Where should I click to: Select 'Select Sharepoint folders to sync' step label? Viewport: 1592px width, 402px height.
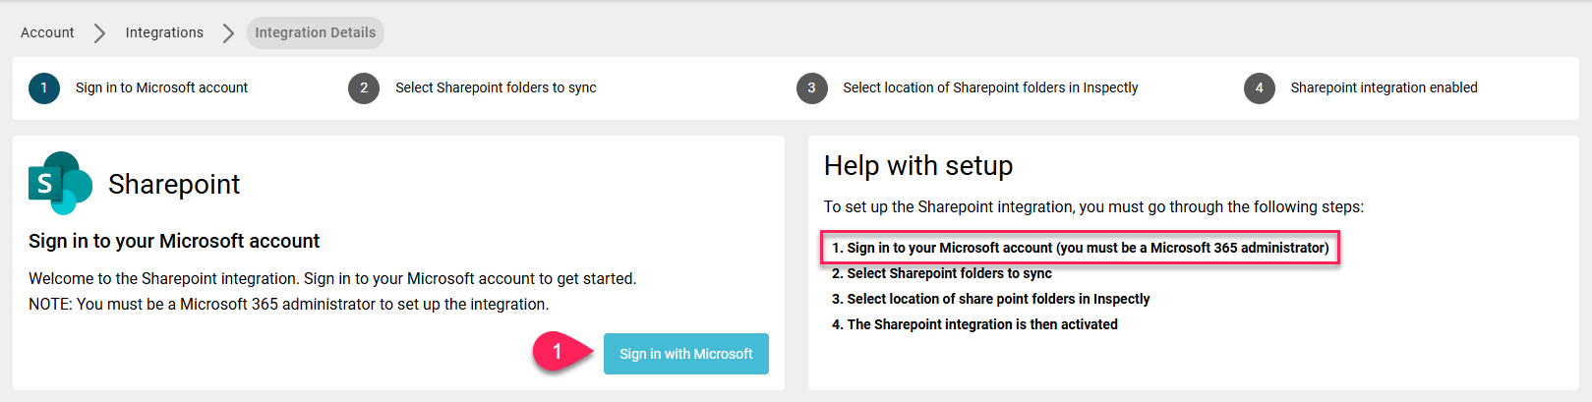[496, 87]
